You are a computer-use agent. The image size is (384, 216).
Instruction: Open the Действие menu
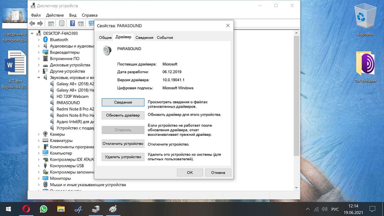pos(55,15)
